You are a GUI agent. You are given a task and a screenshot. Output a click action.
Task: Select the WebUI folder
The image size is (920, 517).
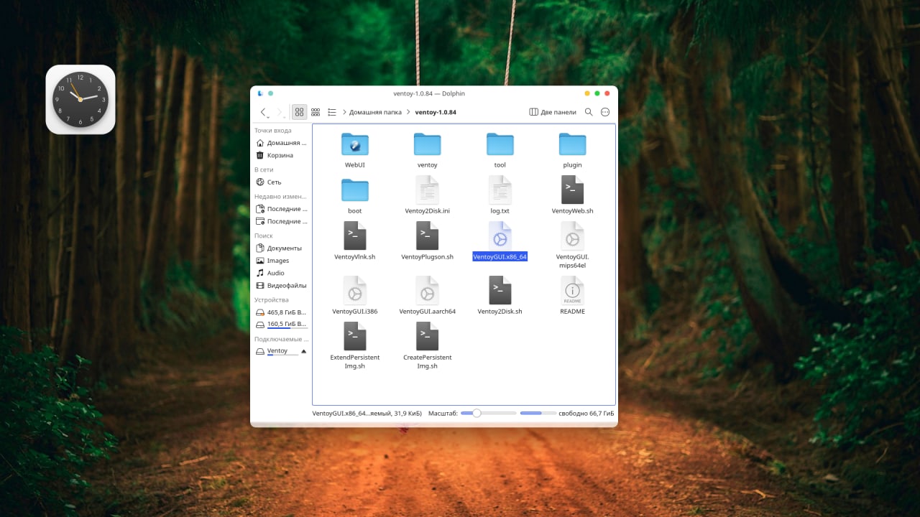pos(355,150)
